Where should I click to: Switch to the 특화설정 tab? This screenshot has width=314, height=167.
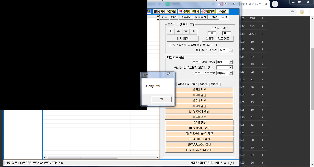coord(201,17)
